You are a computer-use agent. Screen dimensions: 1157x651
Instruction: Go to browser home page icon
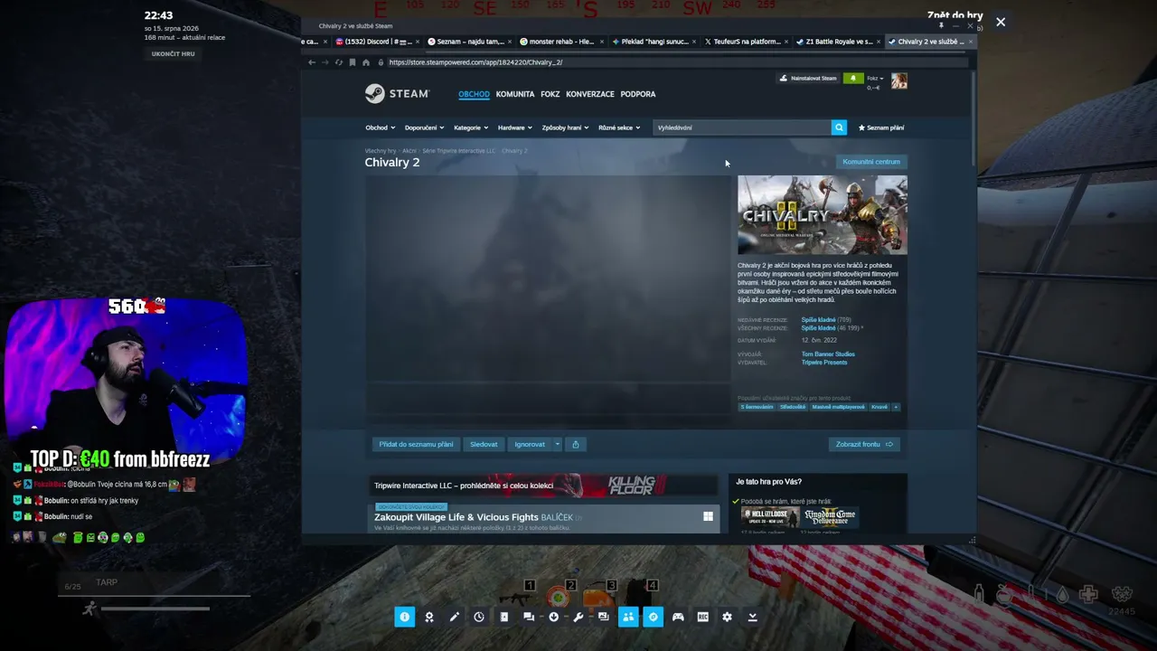pyautogui.click(x=365, y=62)
